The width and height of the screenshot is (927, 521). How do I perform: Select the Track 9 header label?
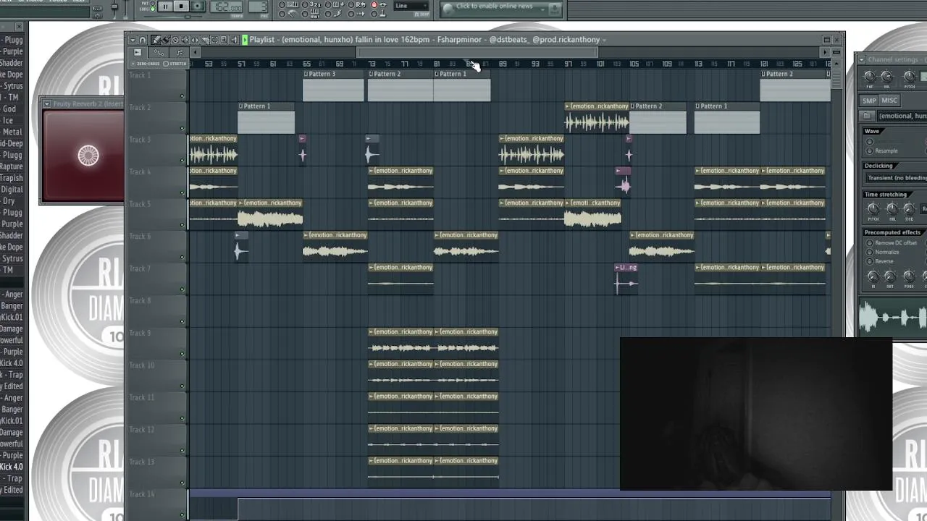pyautogui.click(x=141, y=333)
